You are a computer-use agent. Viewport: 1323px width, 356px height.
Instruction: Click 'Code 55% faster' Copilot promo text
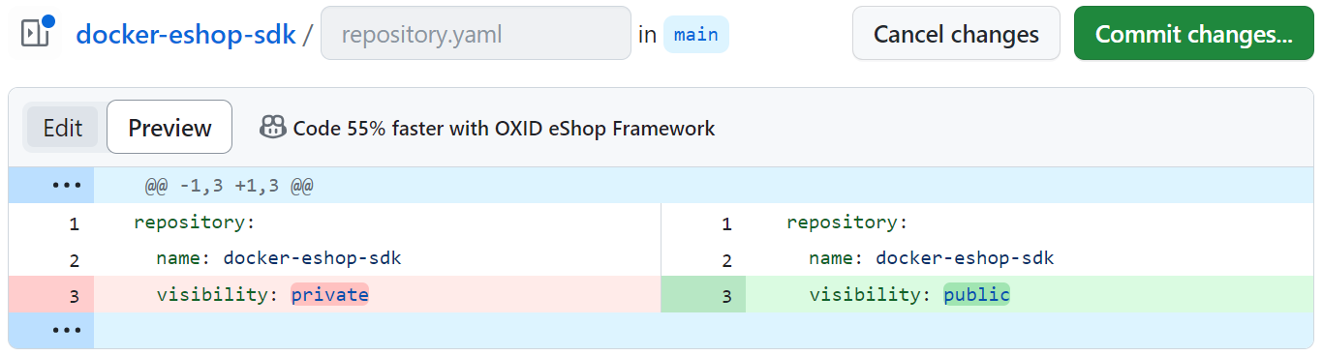[x=504, y=128]
